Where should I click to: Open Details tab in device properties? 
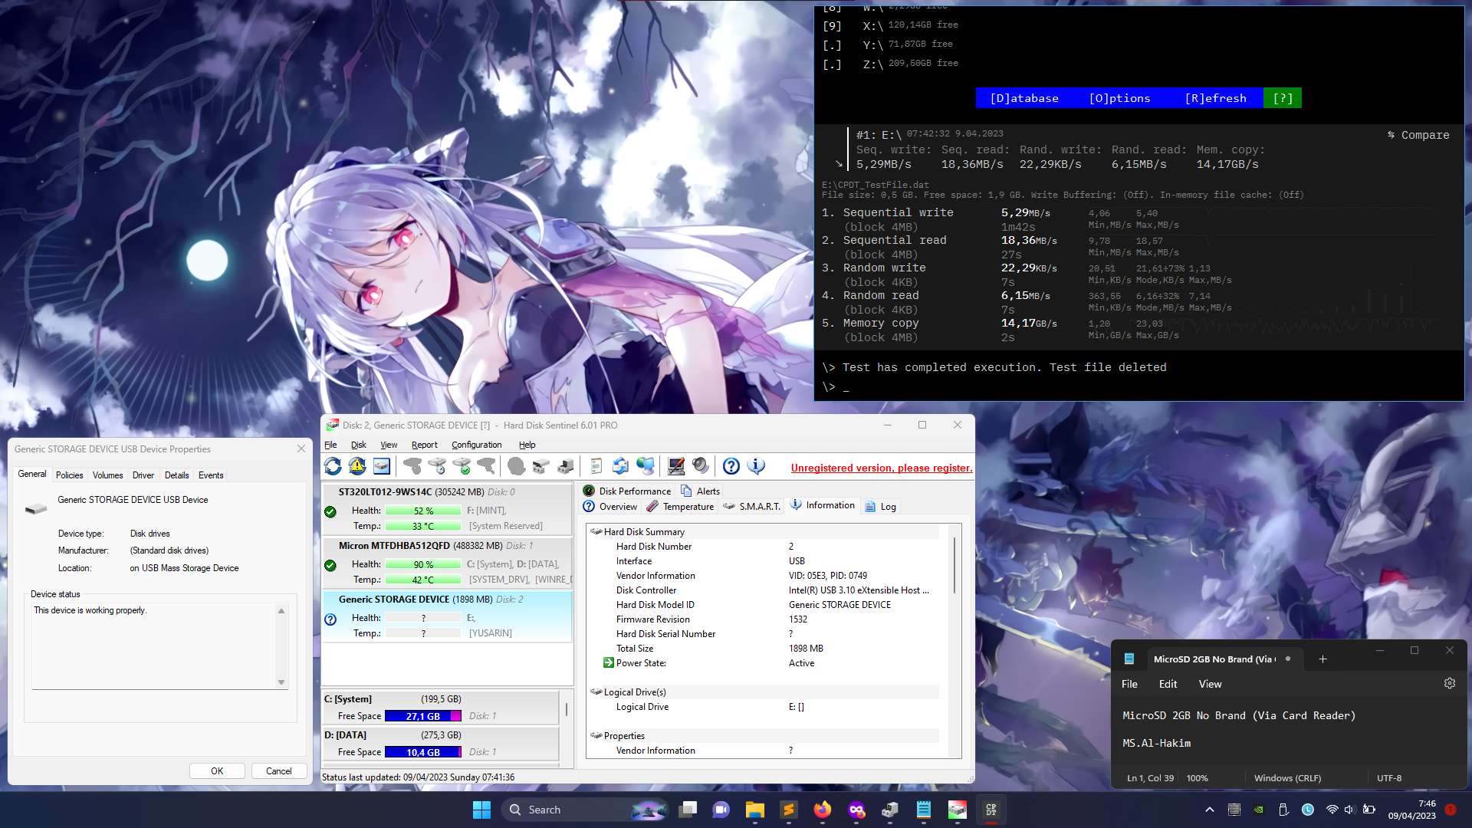176,475
